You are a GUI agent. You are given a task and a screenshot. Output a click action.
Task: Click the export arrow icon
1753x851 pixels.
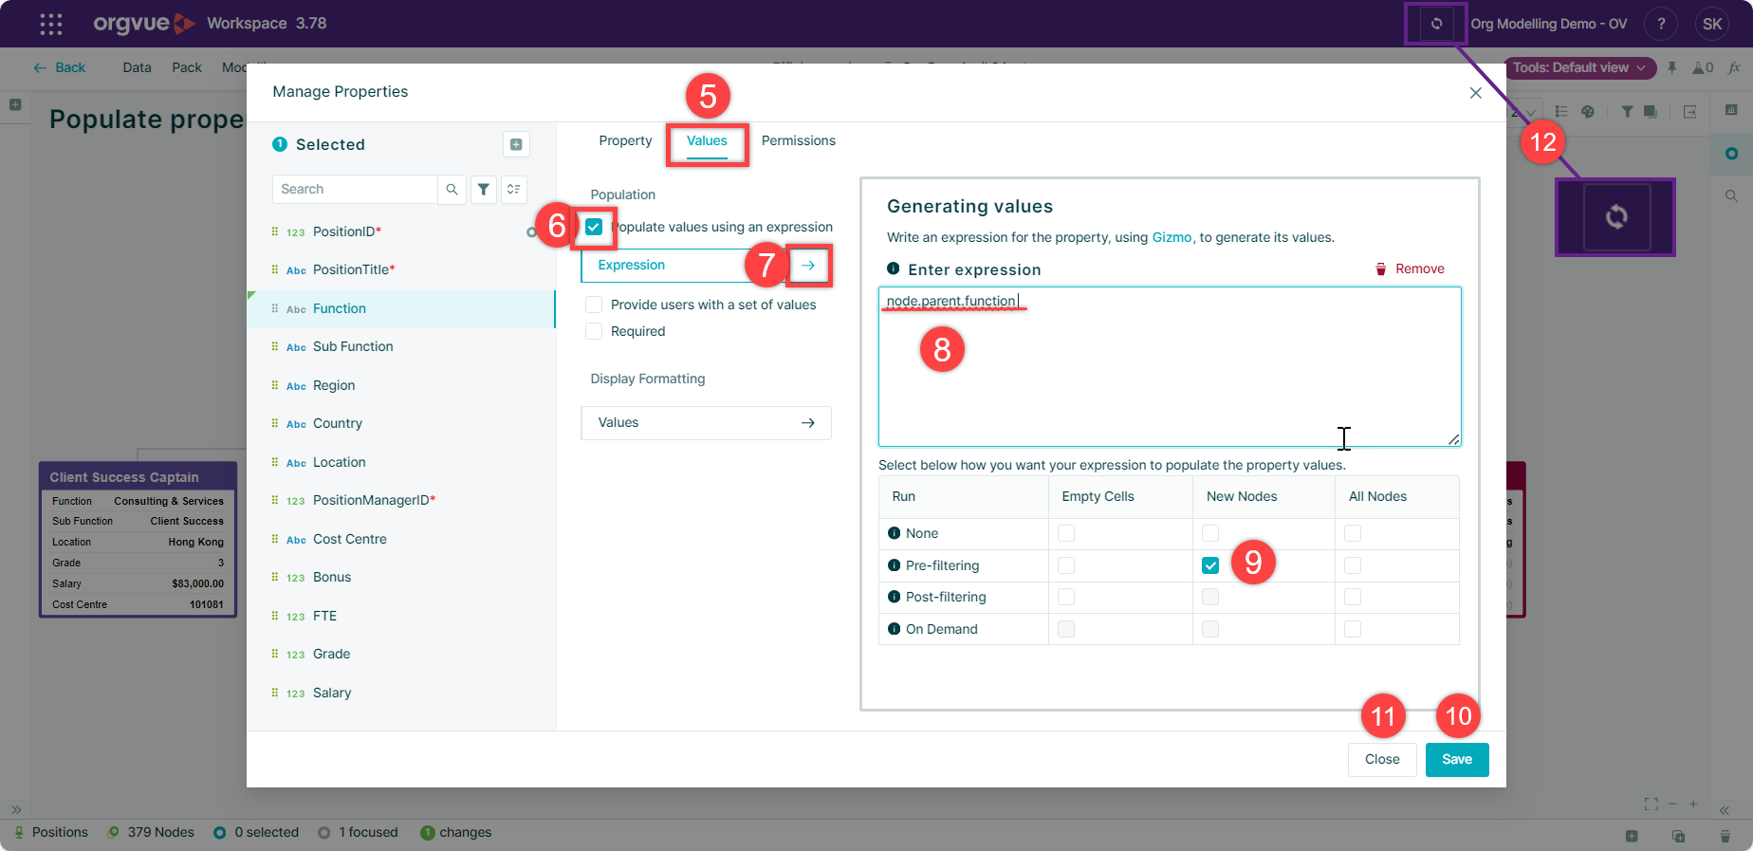pyautogui.click(x=1690, y=111)
